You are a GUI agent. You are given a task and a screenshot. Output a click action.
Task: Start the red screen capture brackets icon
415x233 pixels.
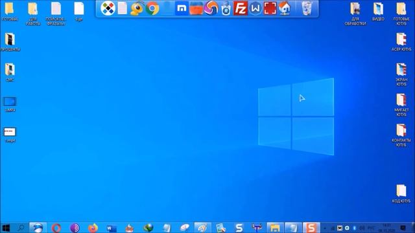(270, 8)
